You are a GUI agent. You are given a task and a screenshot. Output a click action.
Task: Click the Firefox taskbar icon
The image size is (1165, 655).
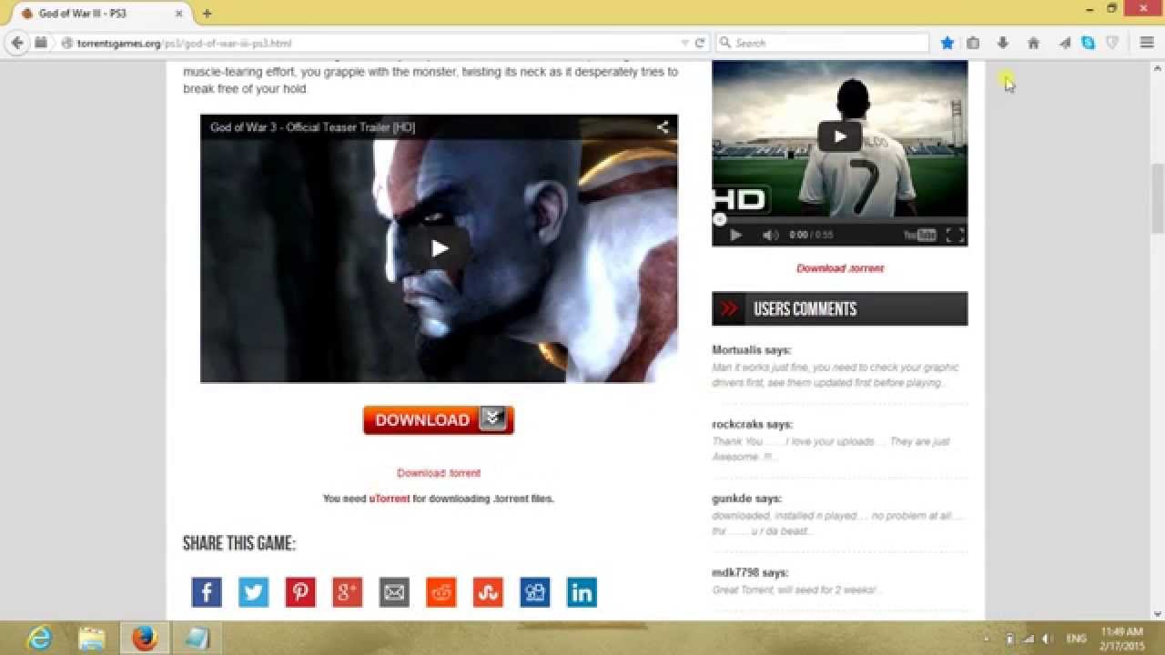(144, 639)
